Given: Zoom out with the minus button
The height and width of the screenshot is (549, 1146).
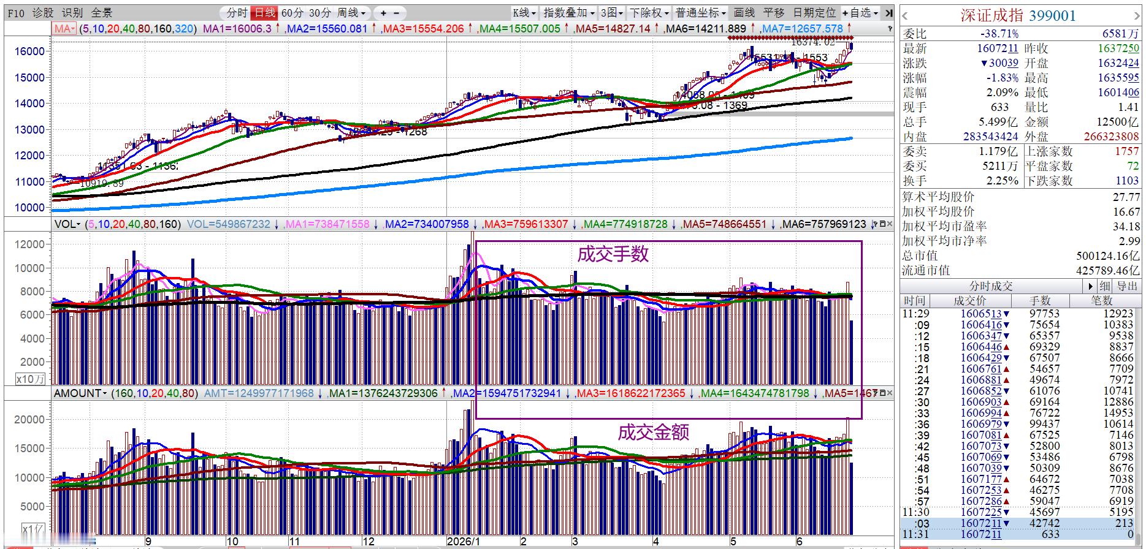Looking at the screenshot, I should pyautogui.click(x=397, y=12).
